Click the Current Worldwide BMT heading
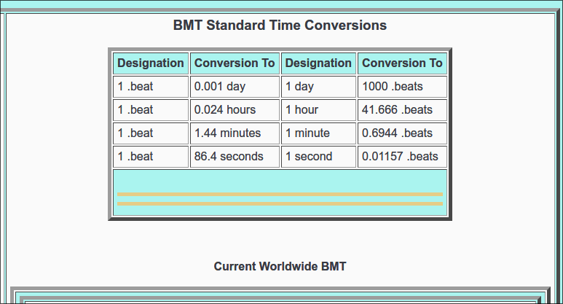The height and width of the screenshot is (304, 563). point(280,266)
